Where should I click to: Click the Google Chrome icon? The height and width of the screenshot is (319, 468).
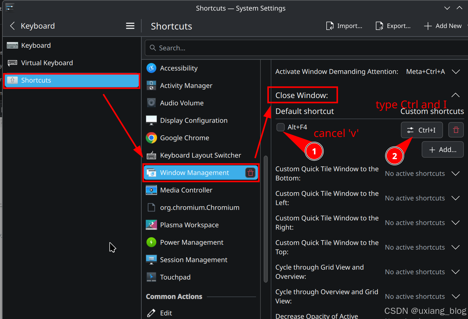[151, 138]
